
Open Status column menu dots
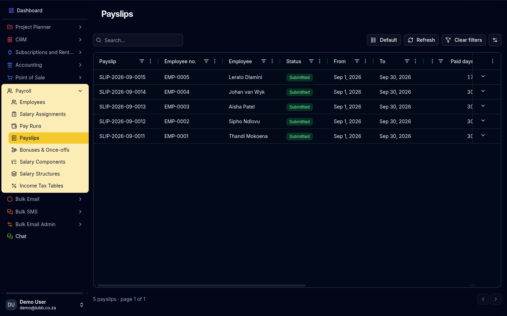pyautogui.click(x=320, y=61)
